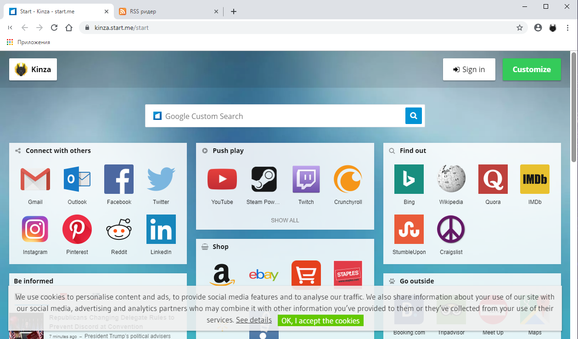The width and height of the screenshot is (578, 339).
Task: Launch YouTube from Push play widget
Action: coord(222,179)
